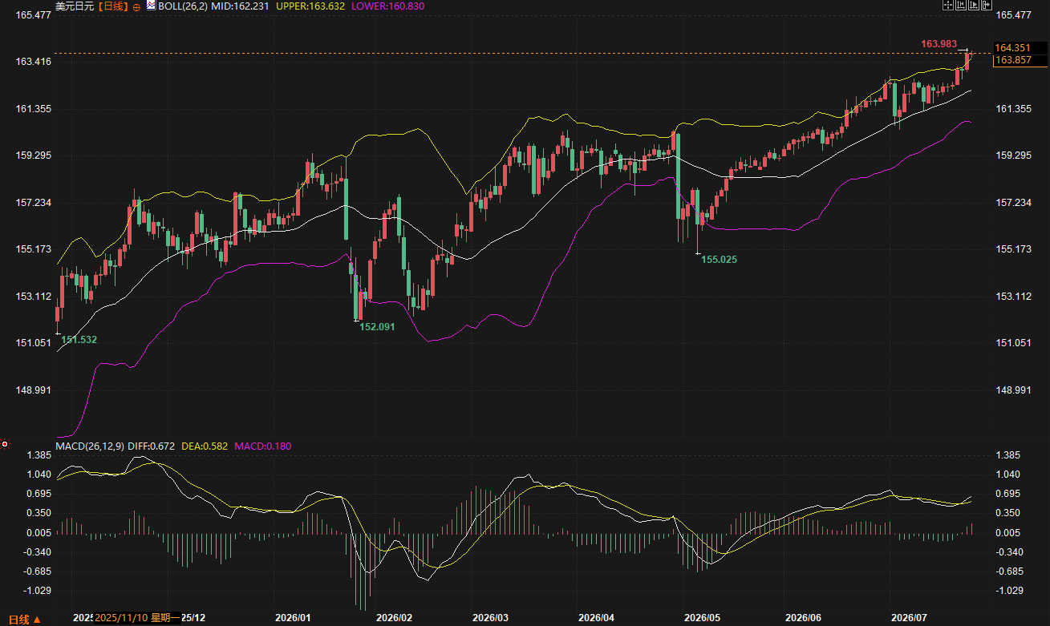Click the jump-to-chart-start toolbar icon
This screenshot has width=1050, height=626.
tap(961, 5)
